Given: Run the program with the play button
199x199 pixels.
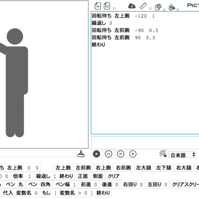Looking at the screenshot, I should coord(97,154).
